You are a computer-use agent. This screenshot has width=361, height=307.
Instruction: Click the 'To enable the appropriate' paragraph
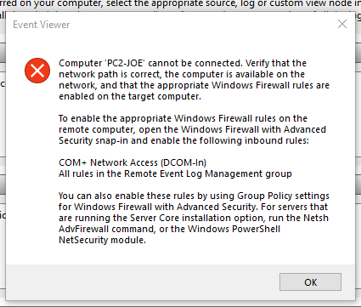tap(192, 129)
